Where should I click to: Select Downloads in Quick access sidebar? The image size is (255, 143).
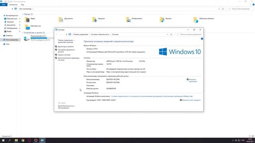click(10, 22)
